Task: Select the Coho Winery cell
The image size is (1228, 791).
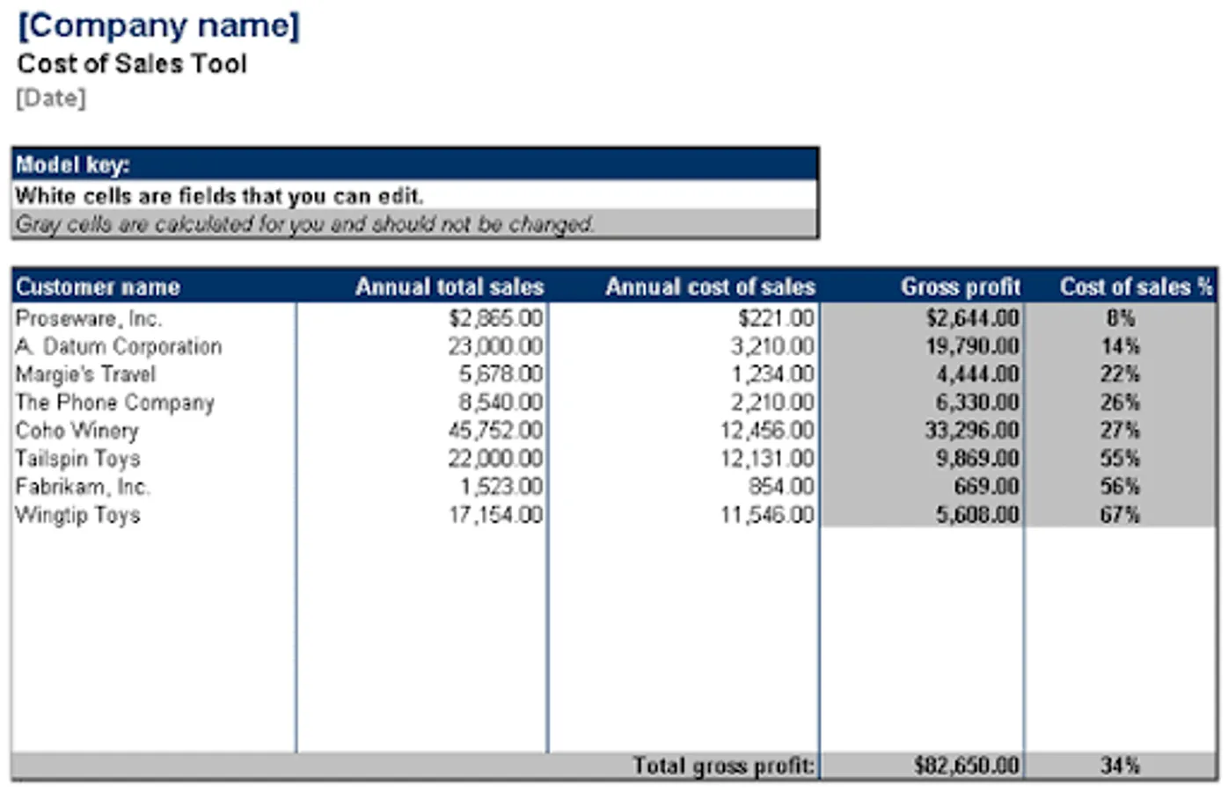Action: 154,431
